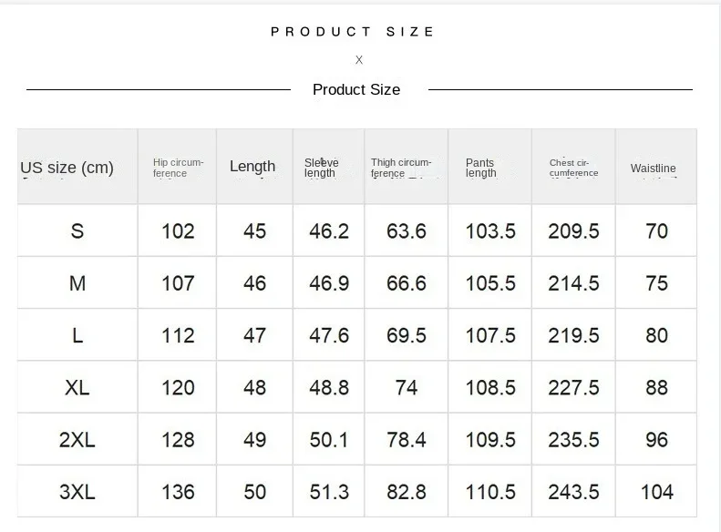Click the Chest circumference column header

(x=573, y=168)
